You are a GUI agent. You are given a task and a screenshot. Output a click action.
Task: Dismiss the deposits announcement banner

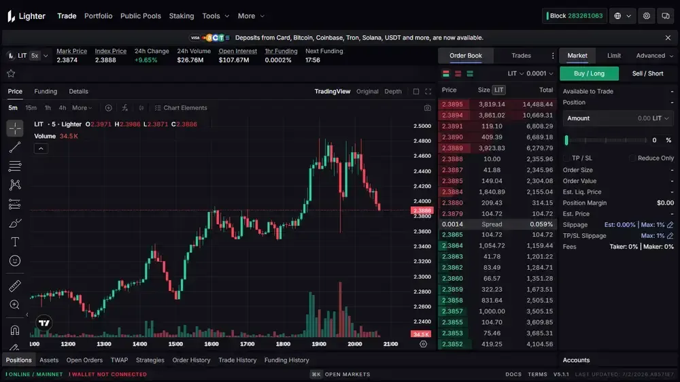click(x=668, y=37)
